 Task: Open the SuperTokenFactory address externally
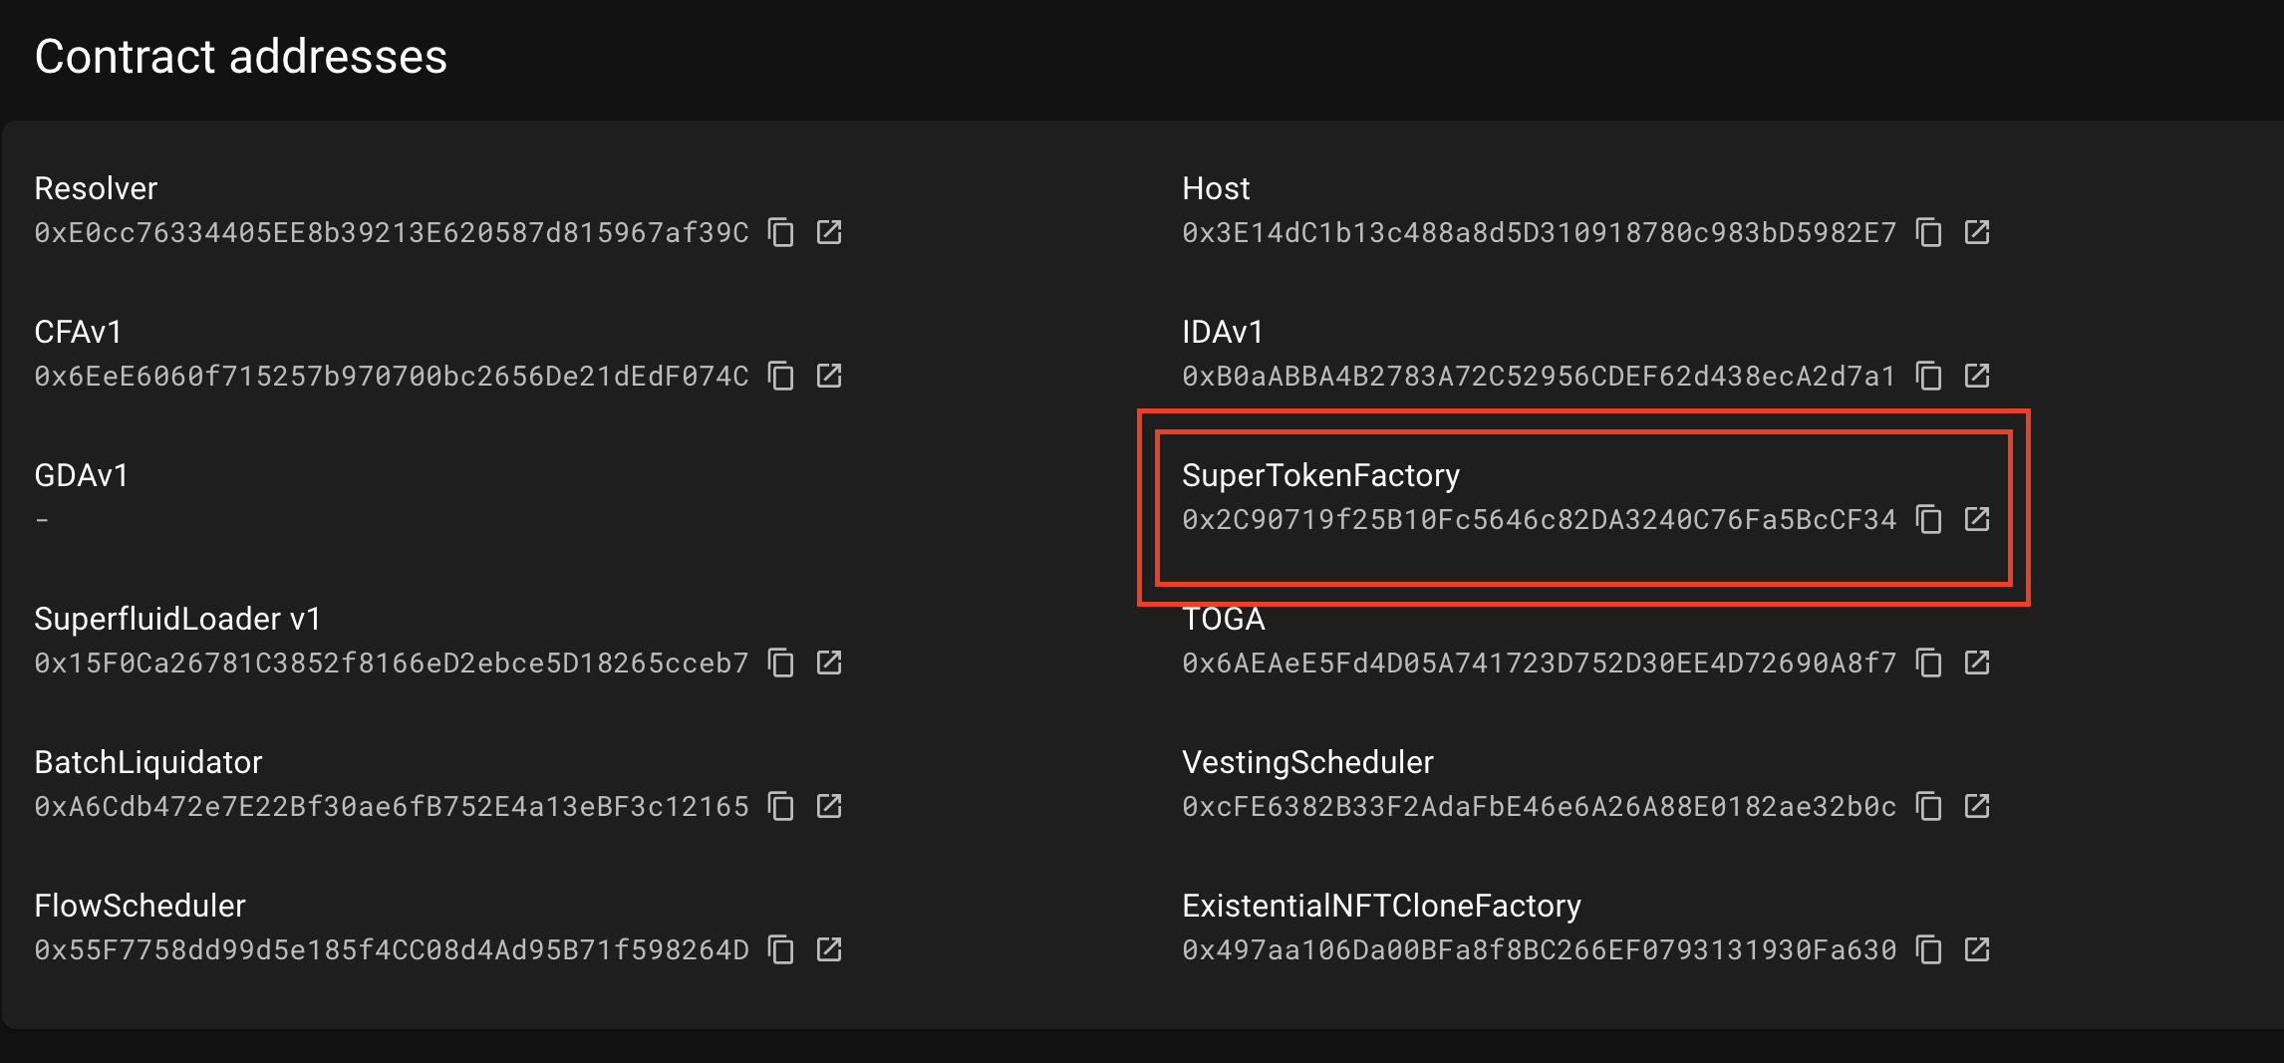tap(1979, 519)
